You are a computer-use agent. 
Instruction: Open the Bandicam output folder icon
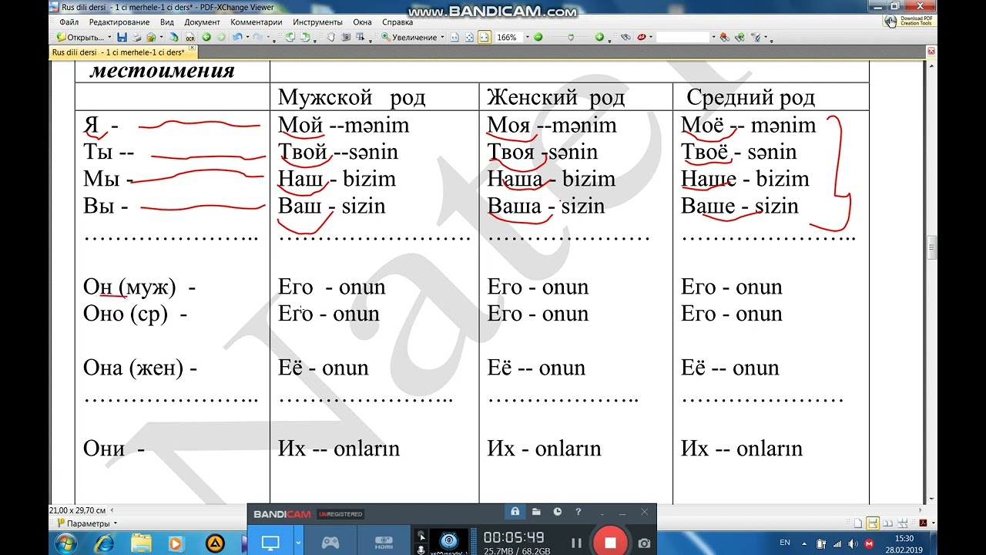536,511
